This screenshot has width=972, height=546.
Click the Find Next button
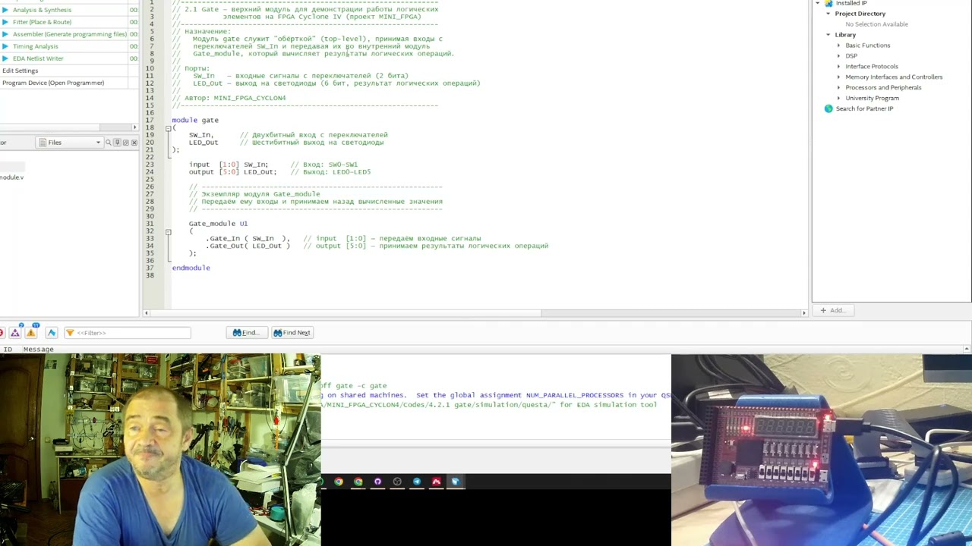[292, 333]
